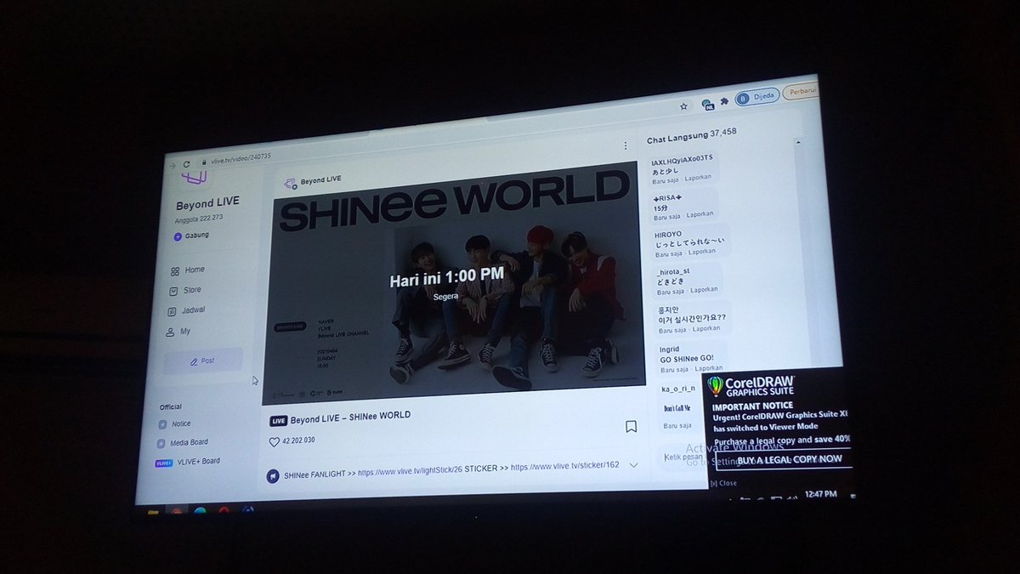Click the 12:47 PM taskbar clock
Viewport: 1020px width, 574px height.
tap(820, 494)
